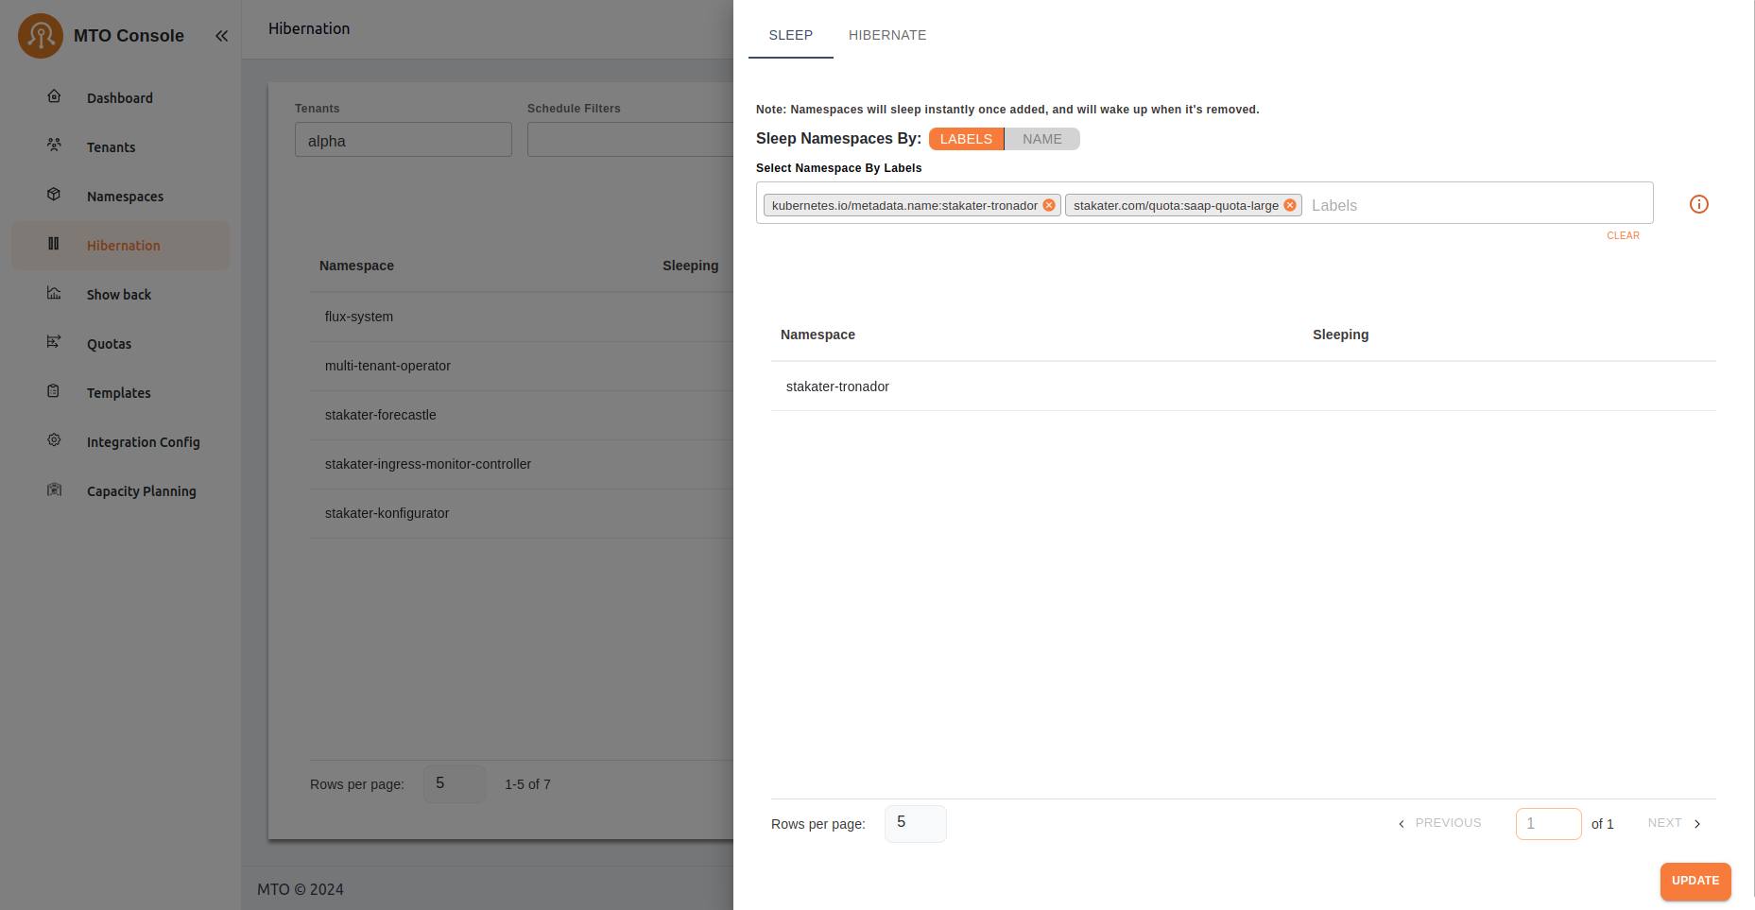Click the info icon beside labels field
Screen dimensions: 1755x910
[1698, 204]
